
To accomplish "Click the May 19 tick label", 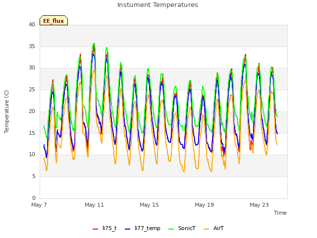I will pos(204,205).
